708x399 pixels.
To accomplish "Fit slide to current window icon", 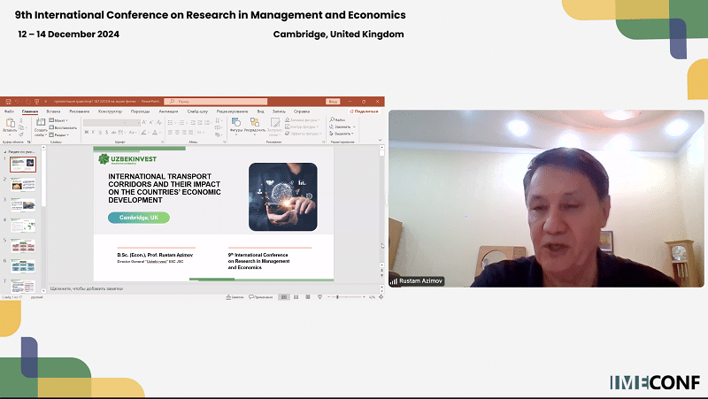I will (381, 297).
